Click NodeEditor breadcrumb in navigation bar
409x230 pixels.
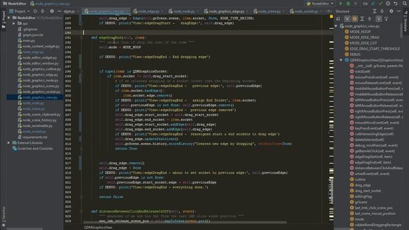pos(15,4)
